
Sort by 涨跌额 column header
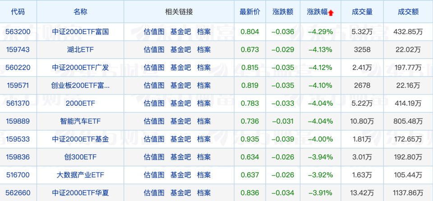(283, 12)
